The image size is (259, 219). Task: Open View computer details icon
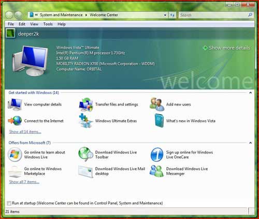[x=15, y=104]
